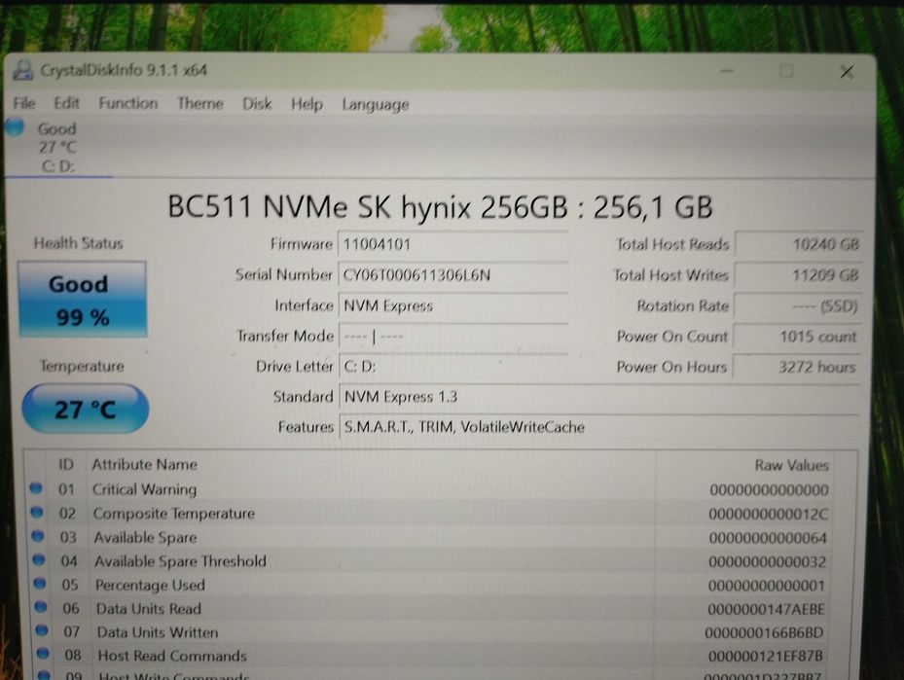Viewport: 904px width, 680px height.
Task: Click the Raw Values column header
Action: coord(791,465)
